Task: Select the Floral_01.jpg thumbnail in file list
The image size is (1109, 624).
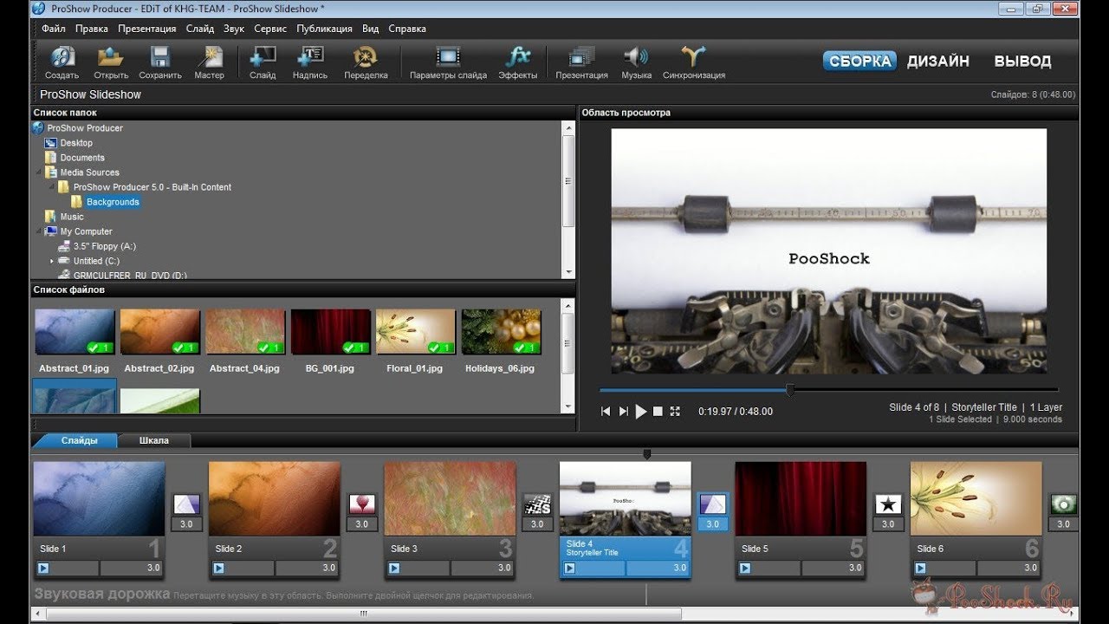Action: coord(415,333)
